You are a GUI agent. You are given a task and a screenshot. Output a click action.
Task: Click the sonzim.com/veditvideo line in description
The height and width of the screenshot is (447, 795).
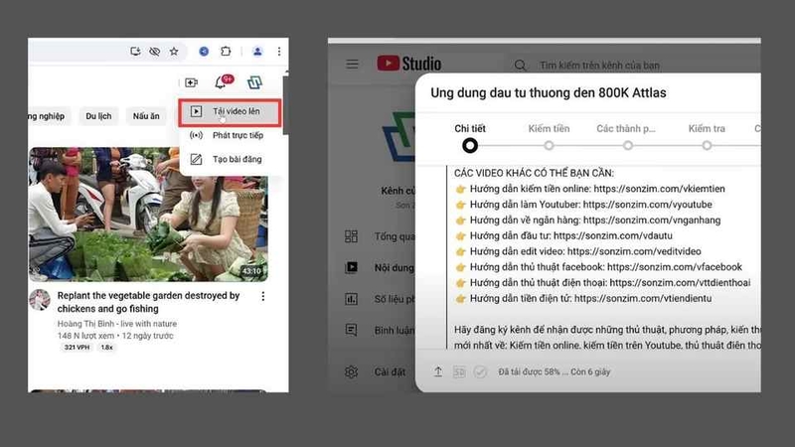578,252
